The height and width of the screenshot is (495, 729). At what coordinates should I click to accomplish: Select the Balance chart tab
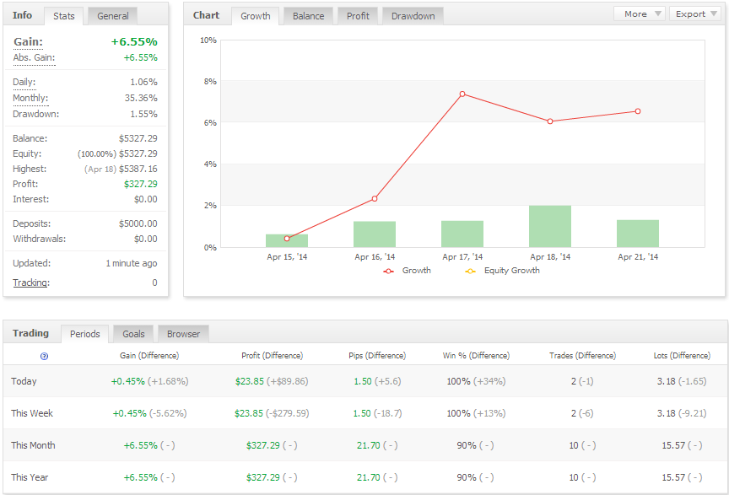coord(308,16)
